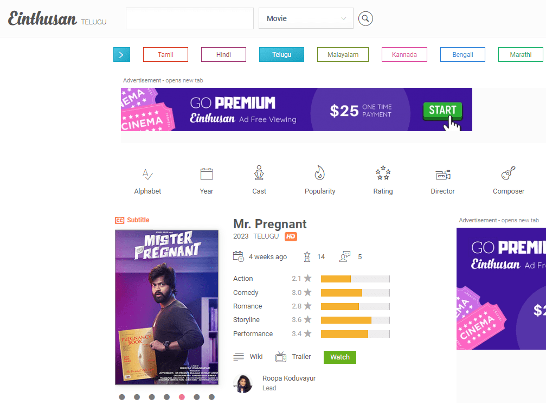The height and width of the screenshot is (405, 546).
Task: Select the Popularity flame icon
Action: [x=320, y=173]
